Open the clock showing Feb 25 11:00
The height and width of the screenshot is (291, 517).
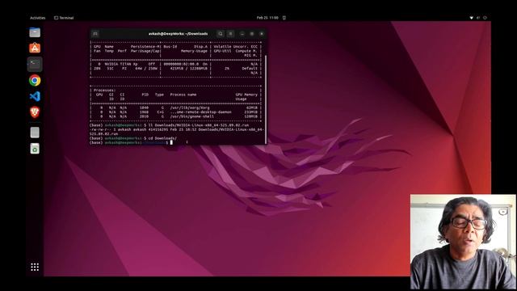267,18
